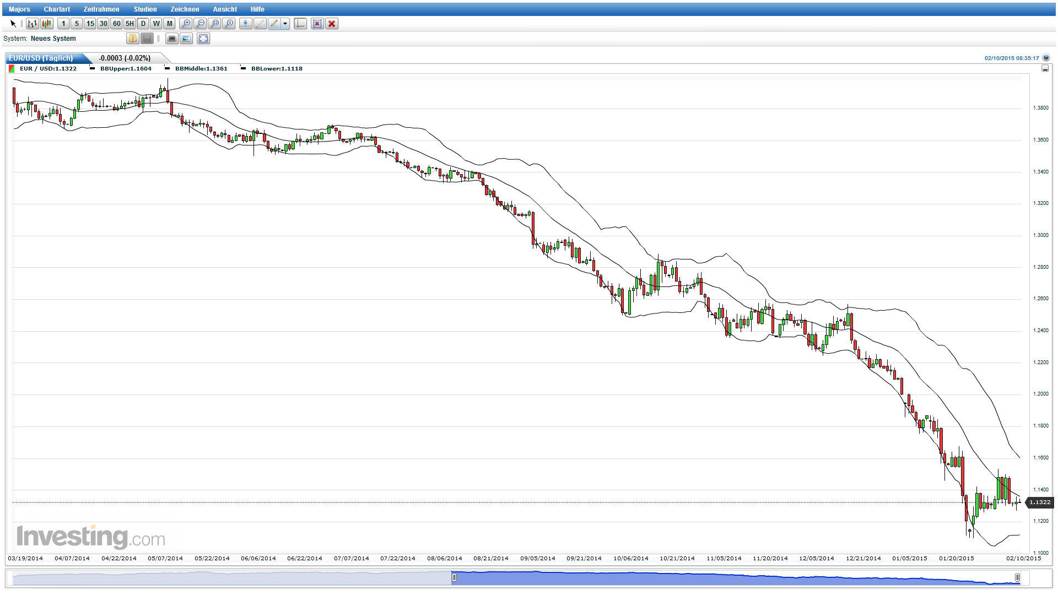Click the save chart image icon
The width and height of the screenshot is (1058, 595).
click(186, 39)
